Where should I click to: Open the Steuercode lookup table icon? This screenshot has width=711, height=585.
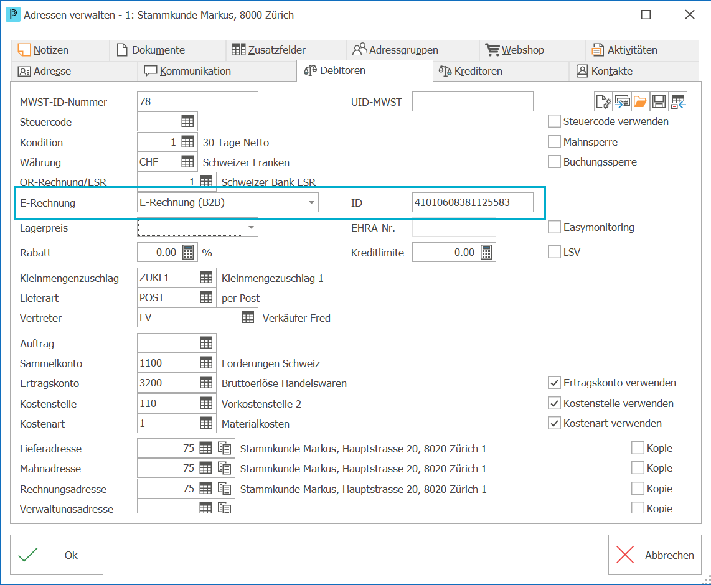187,121
